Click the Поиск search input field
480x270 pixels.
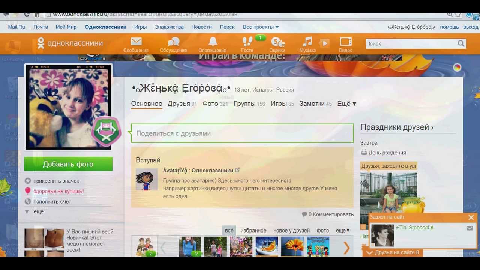point(411,43)
